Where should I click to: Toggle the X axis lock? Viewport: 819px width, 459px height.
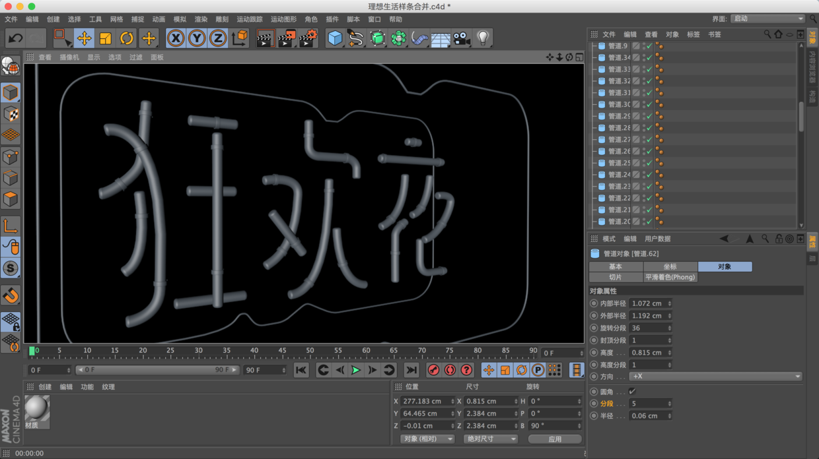(176, 38)
